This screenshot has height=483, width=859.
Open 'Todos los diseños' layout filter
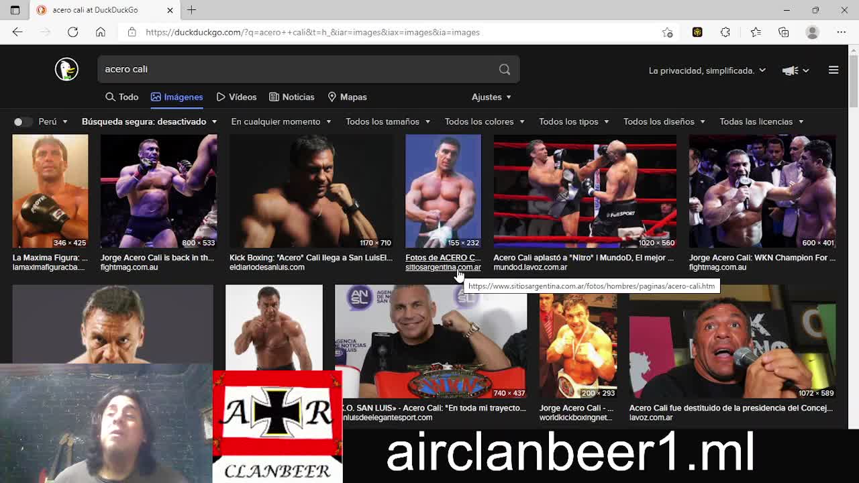click(664, 121)
